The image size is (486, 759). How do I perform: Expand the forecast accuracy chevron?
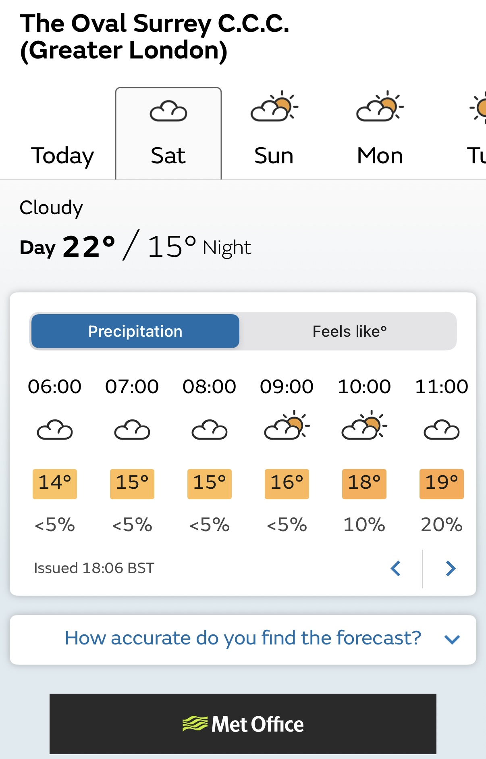[x=452, y=639]
